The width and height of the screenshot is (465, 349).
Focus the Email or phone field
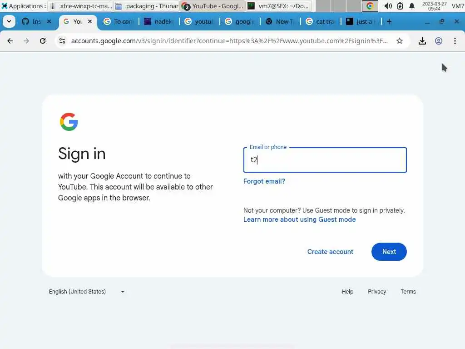(x=325, y=160)
